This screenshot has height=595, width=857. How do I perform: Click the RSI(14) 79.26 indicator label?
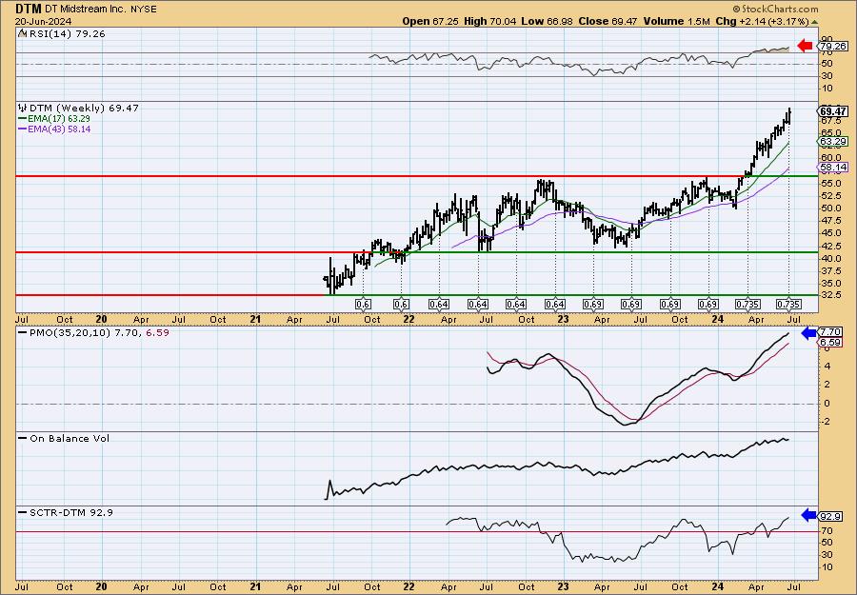click(67, 34)
